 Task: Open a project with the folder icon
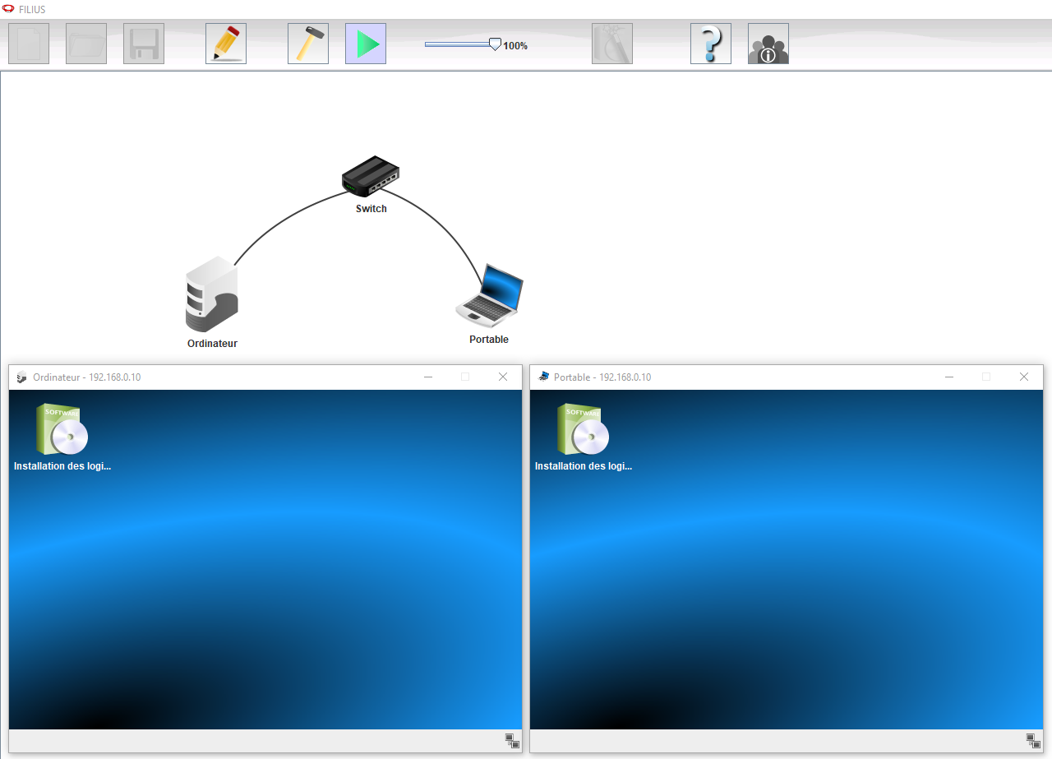(86, 44)
